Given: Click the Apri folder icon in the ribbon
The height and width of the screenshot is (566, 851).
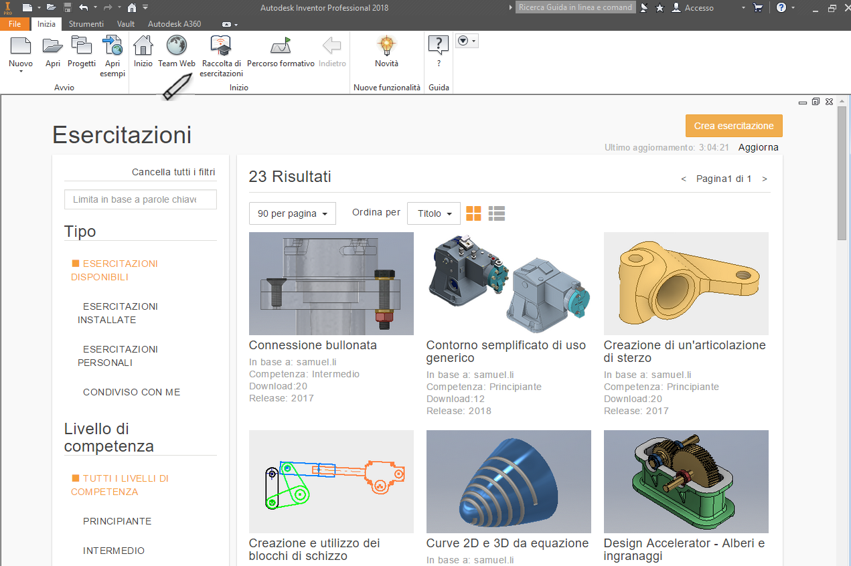Looking at the screenshot, I should (53, 46).
